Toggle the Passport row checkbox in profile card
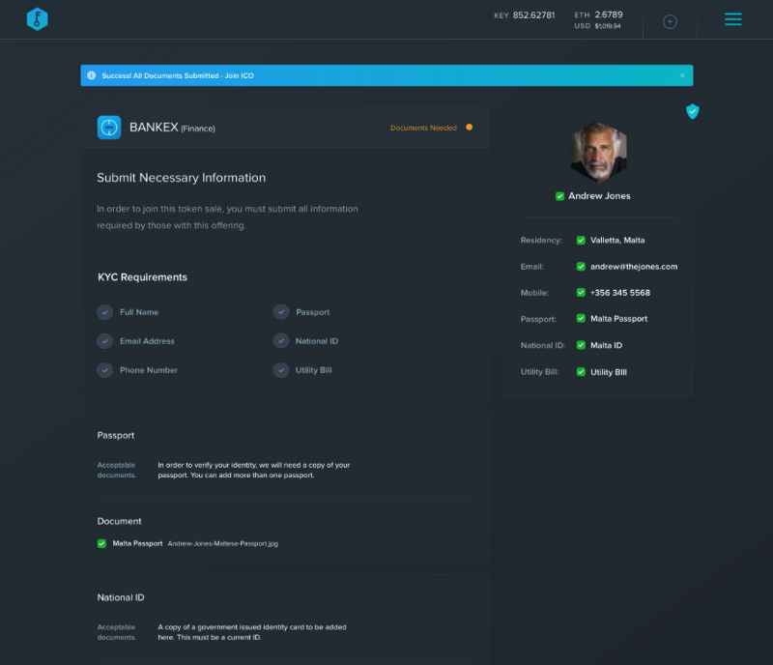 coord(581,318)
